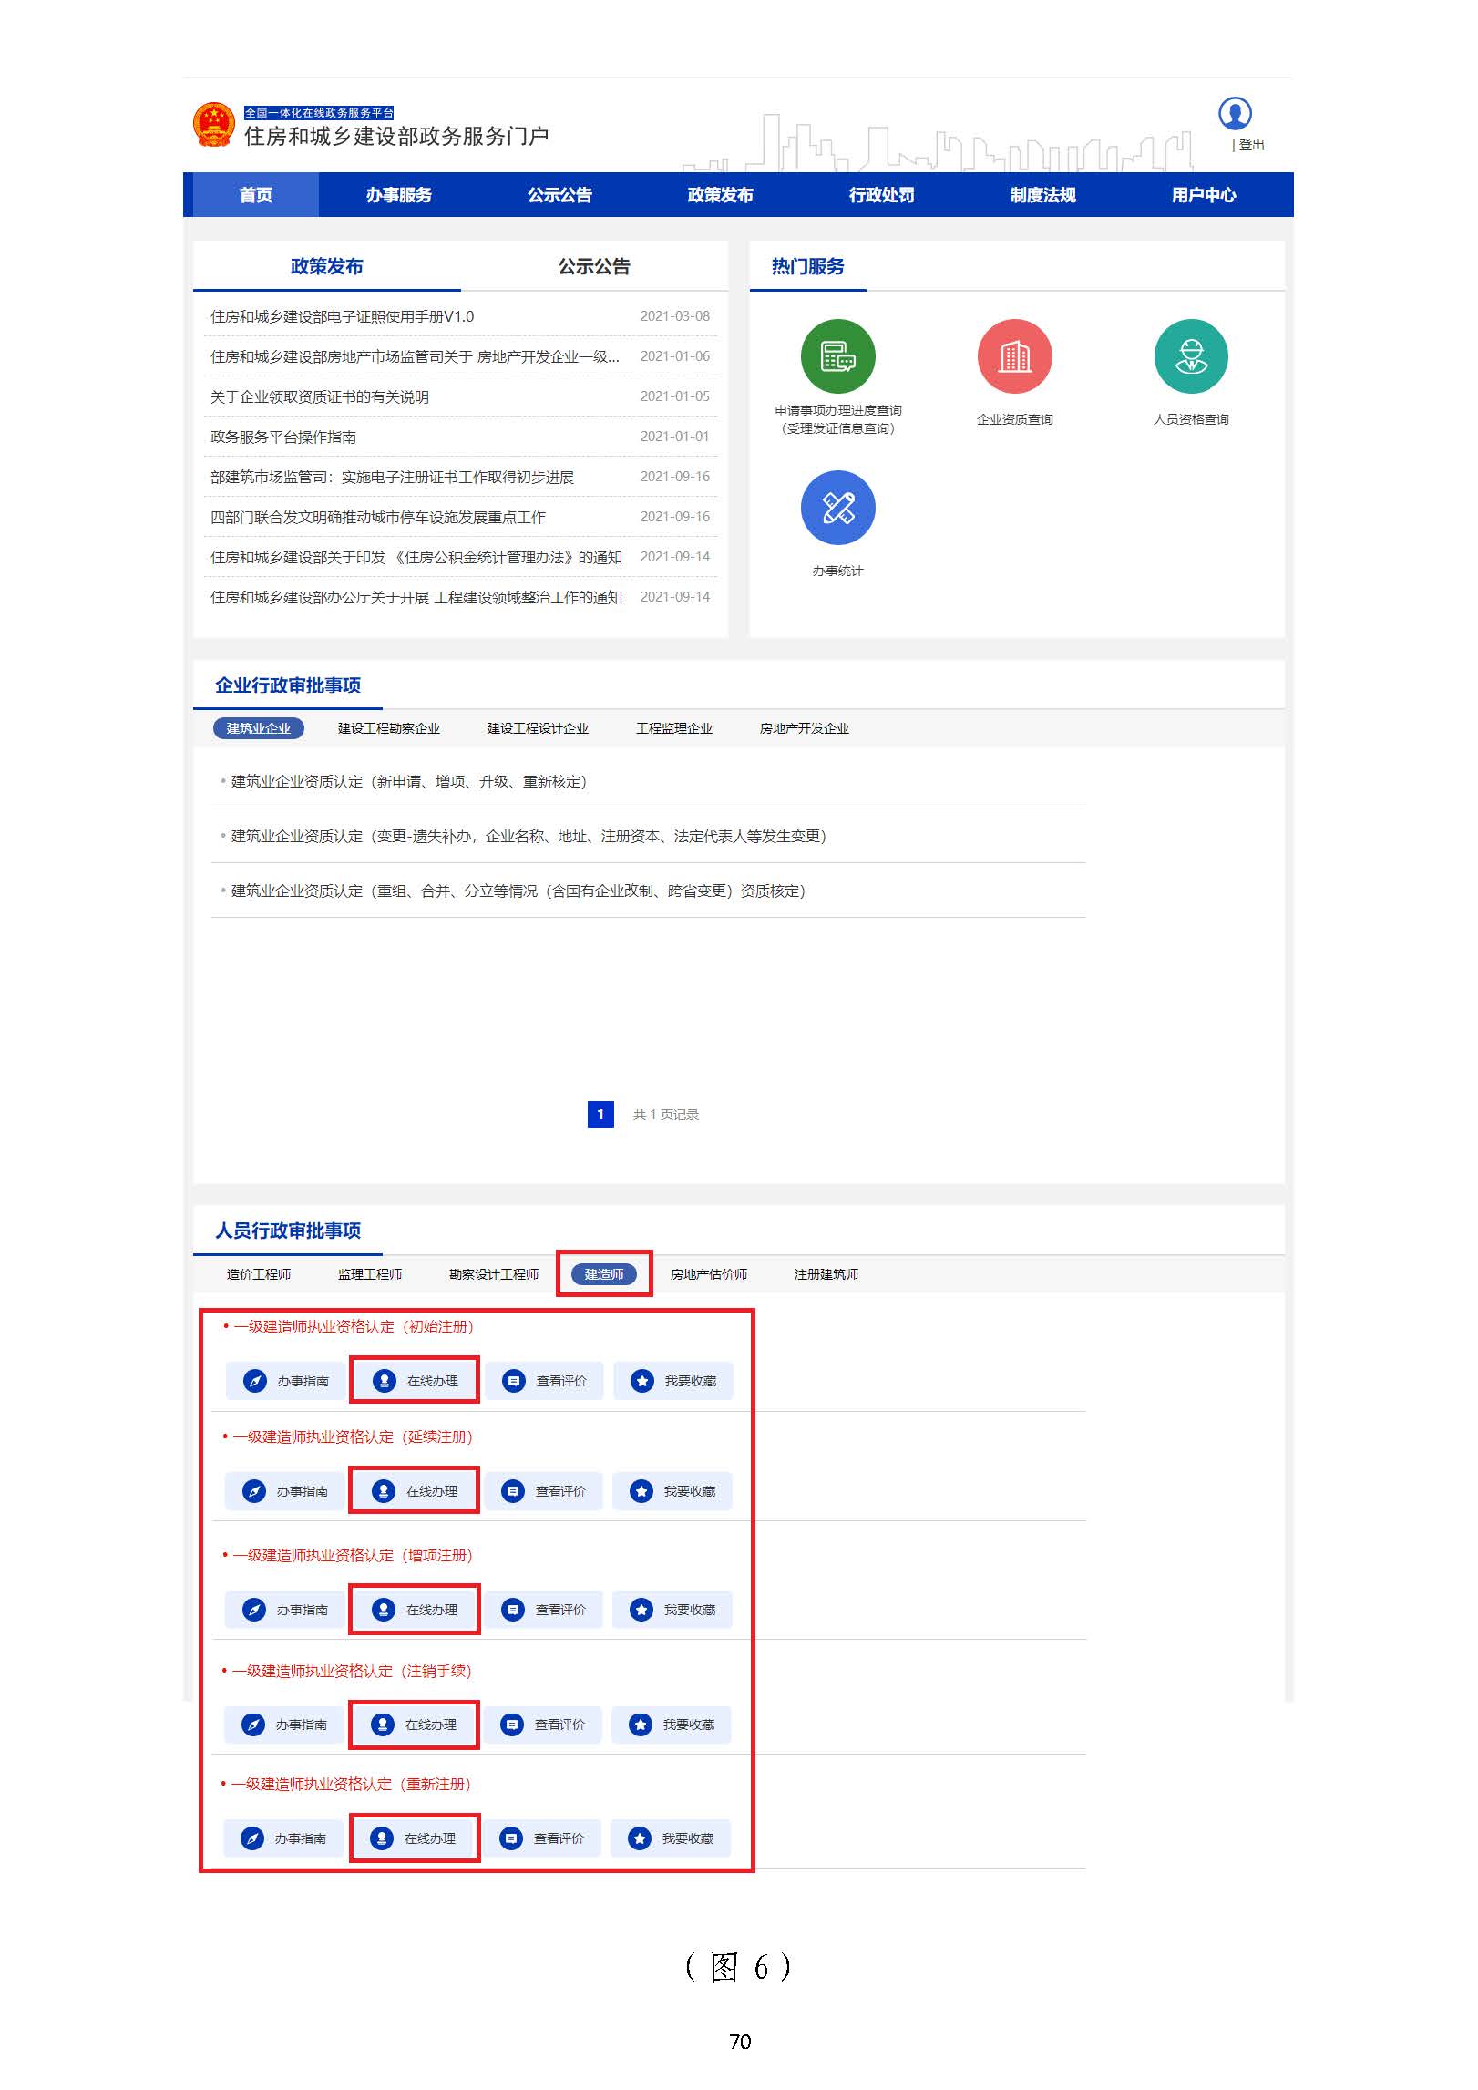Click the user avatar icon at top right
1478x2090 pixels.
1234,114
